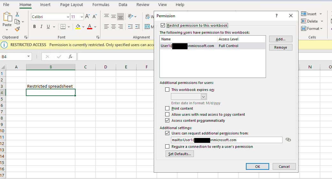Click the mailto permissions request field
This screenshot has height=179, width=332.
(226, 140)
